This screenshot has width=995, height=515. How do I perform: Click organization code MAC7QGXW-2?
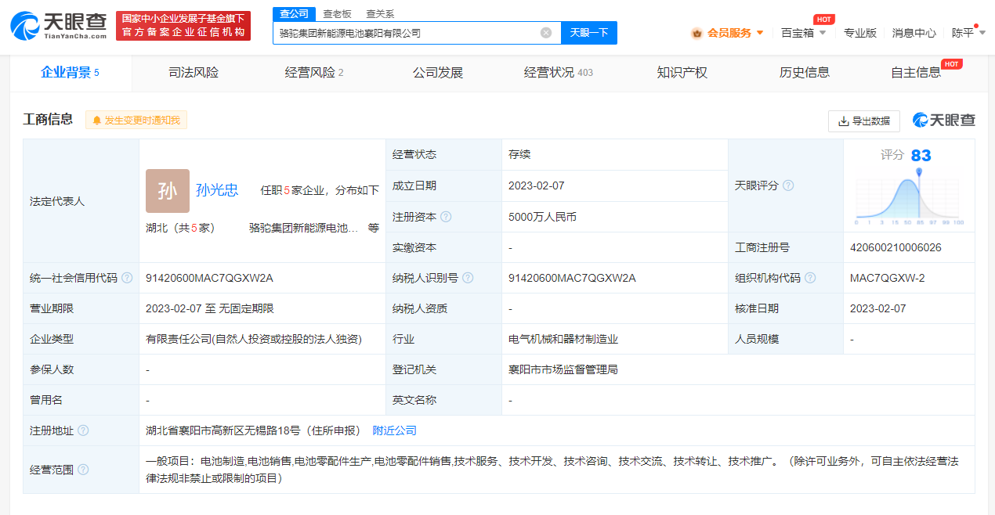(x=888, y=278)
